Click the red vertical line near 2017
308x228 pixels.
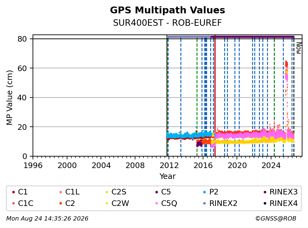215,96
